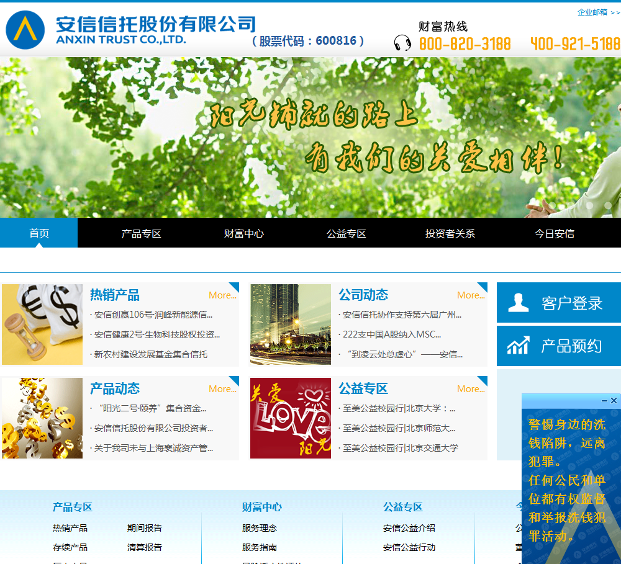
Task: Click footer 期间报告 link
Action: pos(145,528)
